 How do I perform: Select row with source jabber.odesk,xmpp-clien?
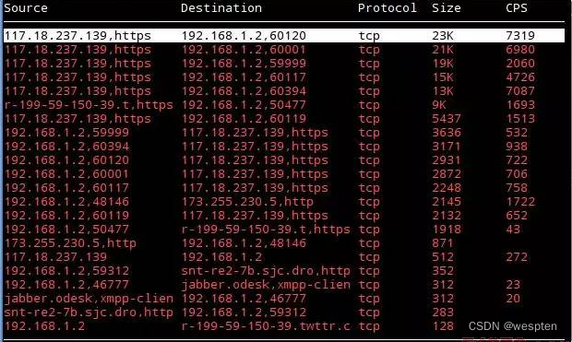tap(284, 299)
